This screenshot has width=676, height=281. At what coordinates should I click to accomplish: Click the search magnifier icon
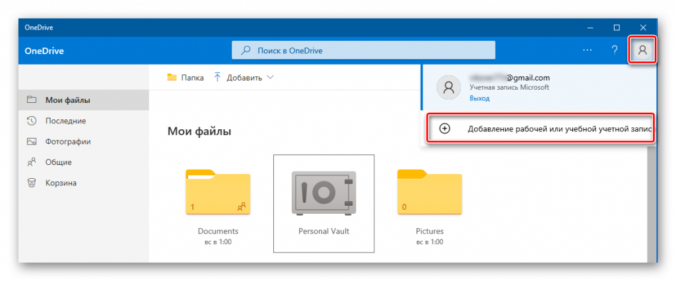click(x=246, y=50)
